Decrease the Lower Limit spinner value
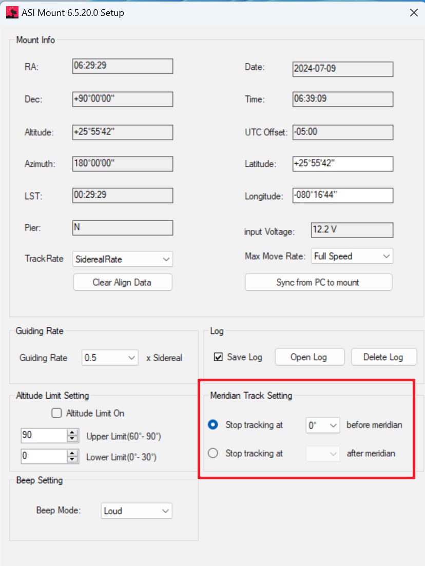Screen dimensions: 425x566 (x=72, y=460)
